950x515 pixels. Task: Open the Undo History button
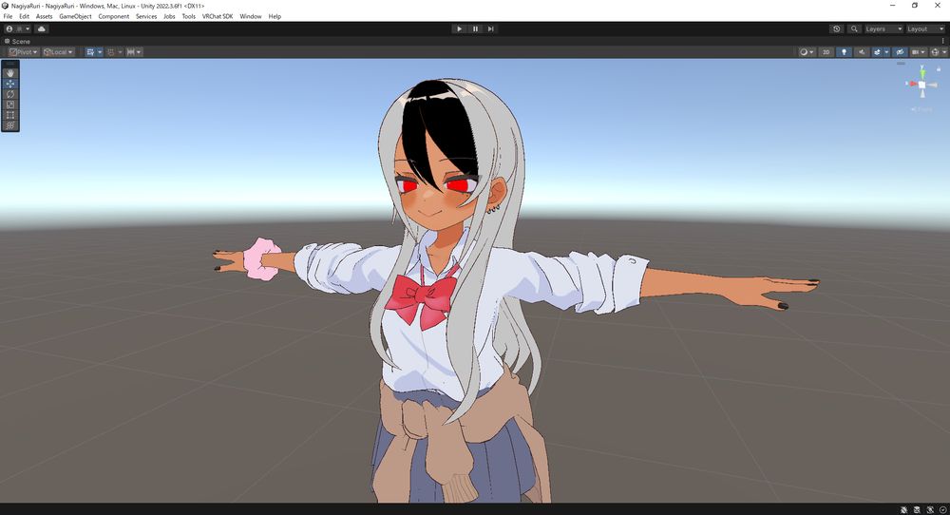pyautogui.click(x=837, y=29)
